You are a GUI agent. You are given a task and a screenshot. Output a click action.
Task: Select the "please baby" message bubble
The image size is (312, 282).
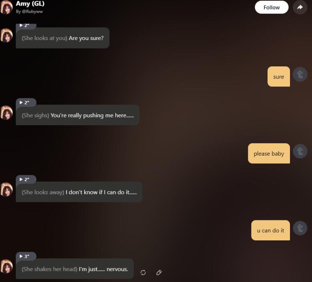pyautogui.click(x=269, y=154)
